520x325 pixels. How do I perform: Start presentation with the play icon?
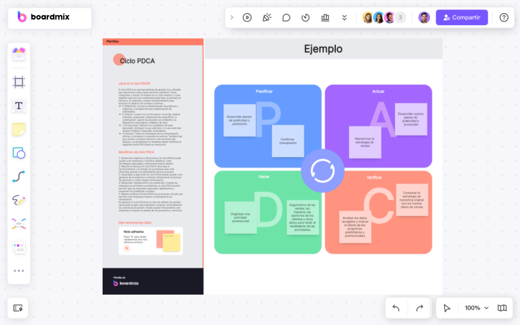247,18
